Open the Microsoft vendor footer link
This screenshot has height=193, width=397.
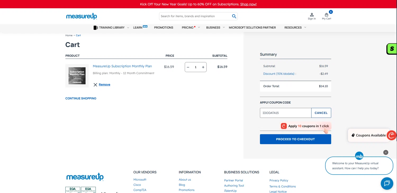(140, 180)
